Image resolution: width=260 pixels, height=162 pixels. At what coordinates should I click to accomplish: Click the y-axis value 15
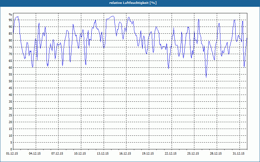10,129
